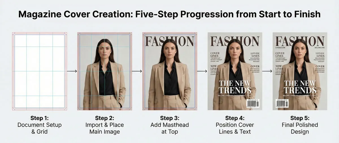Click THE NEW TRENDS headline on Step 4 cover
The width and height of the screenshot is (339, 143).
[235, 87]
